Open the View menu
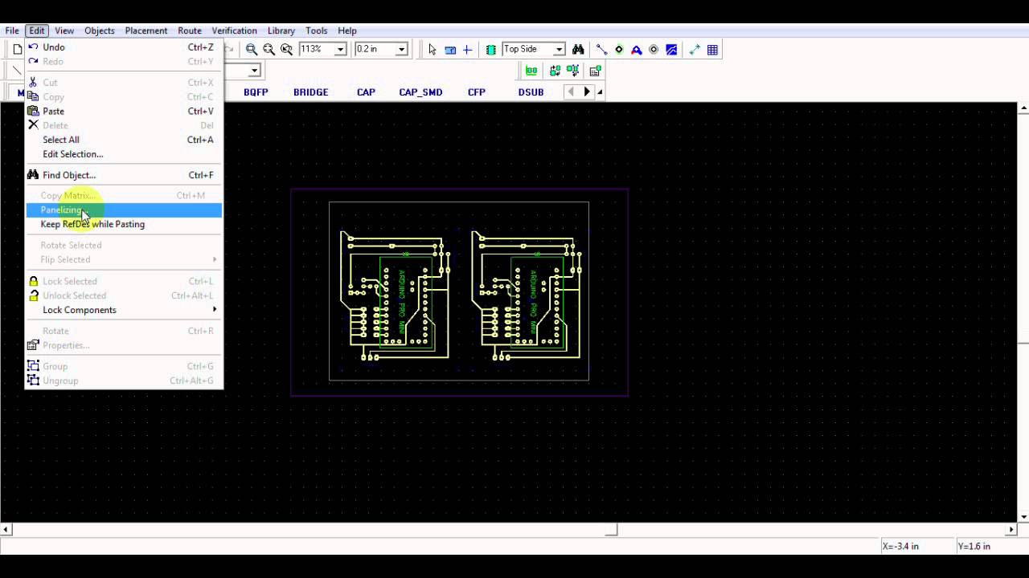1029x578 pixels. (64, 31)
